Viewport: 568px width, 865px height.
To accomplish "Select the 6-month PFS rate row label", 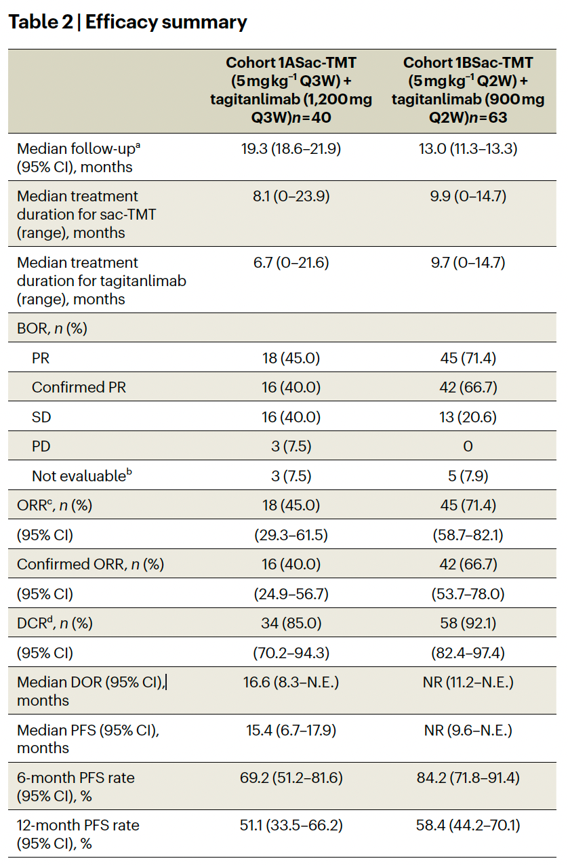I will 75,787.
